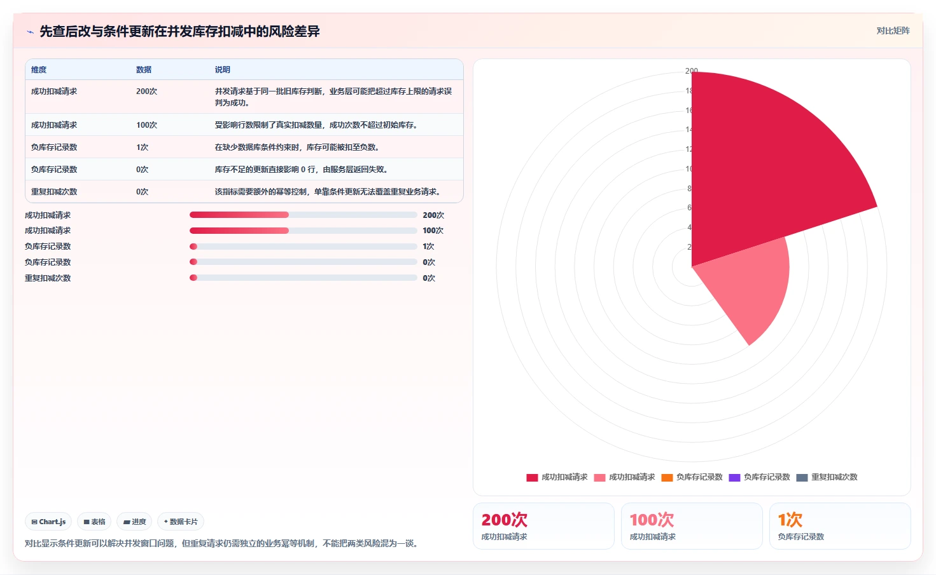Open the 100次 成功扣减请求 stat card
Viewport: 936px width, 575px height.
click(692, 526)
